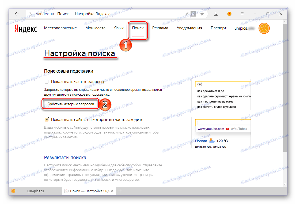The height and width of the screenshot is (204, 296).
Task: Click the lumpics username link
Action: pos(244,28)
